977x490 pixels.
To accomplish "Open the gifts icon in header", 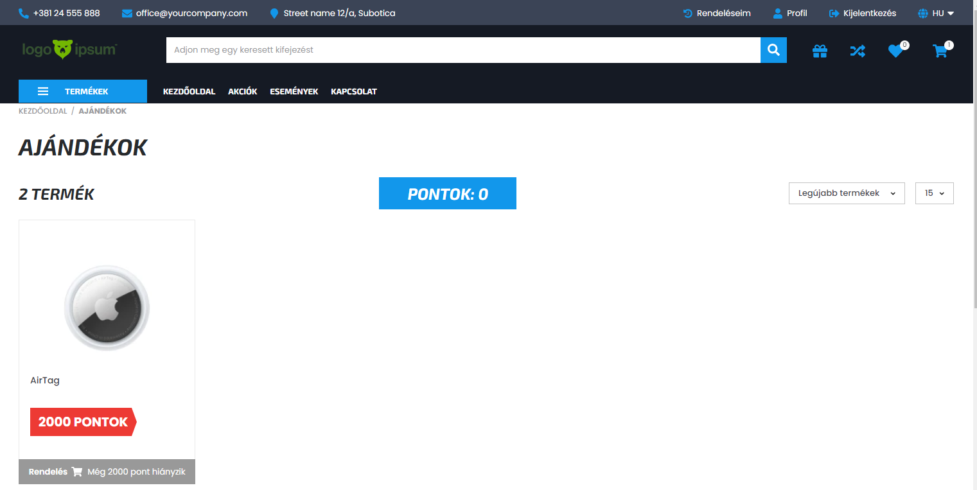I will (820, 51).
